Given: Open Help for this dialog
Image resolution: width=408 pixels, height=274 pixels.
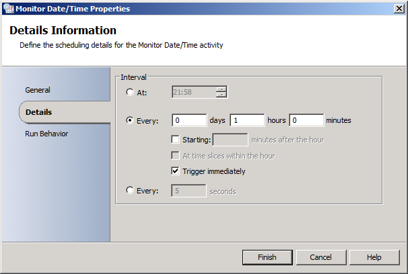Looking at the screenshot, I should pos(374,257).
